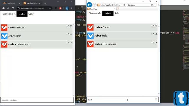
Task: Click the Internet Explorer address bar
Action: pos(110,5)
